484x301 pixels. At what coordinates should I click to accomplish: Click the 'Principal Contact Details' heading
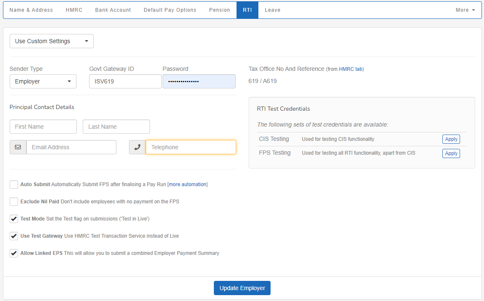42,107
